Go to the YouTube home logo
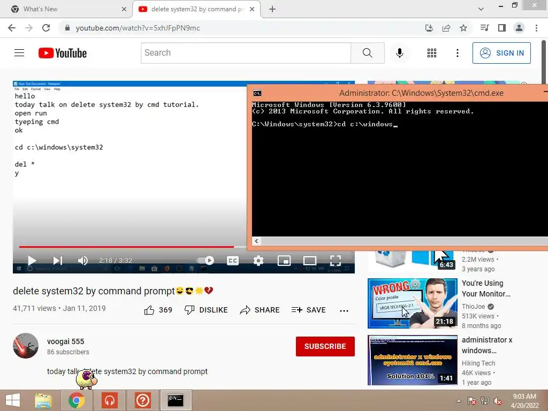This screenshot has width=548, height=411. 63,53
